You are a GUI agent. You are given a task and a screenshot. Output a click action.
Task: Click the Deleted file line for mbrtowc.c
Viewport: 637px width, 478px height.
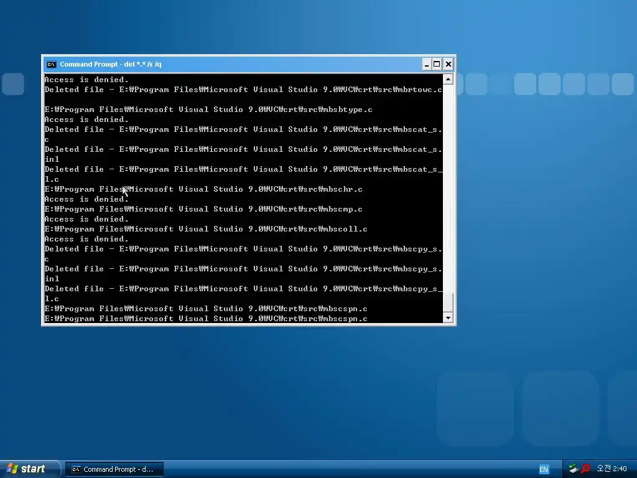pyautogui.click(x=243, y=90)
